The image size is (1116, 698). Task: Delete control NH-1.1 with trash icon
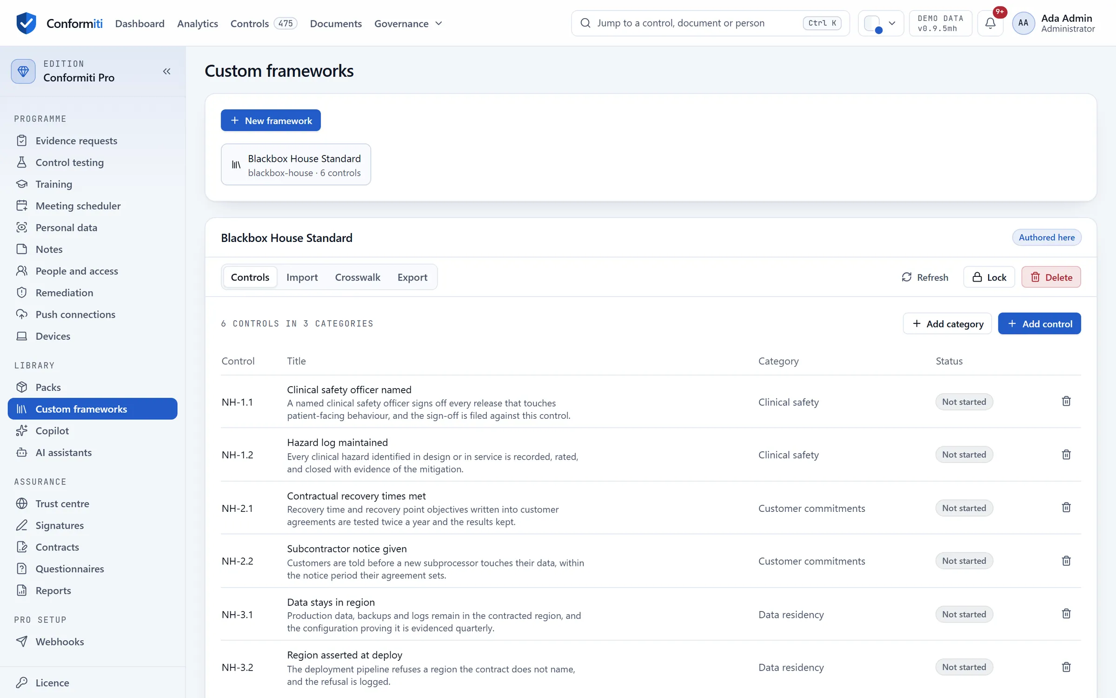[x=1066, y=401]
